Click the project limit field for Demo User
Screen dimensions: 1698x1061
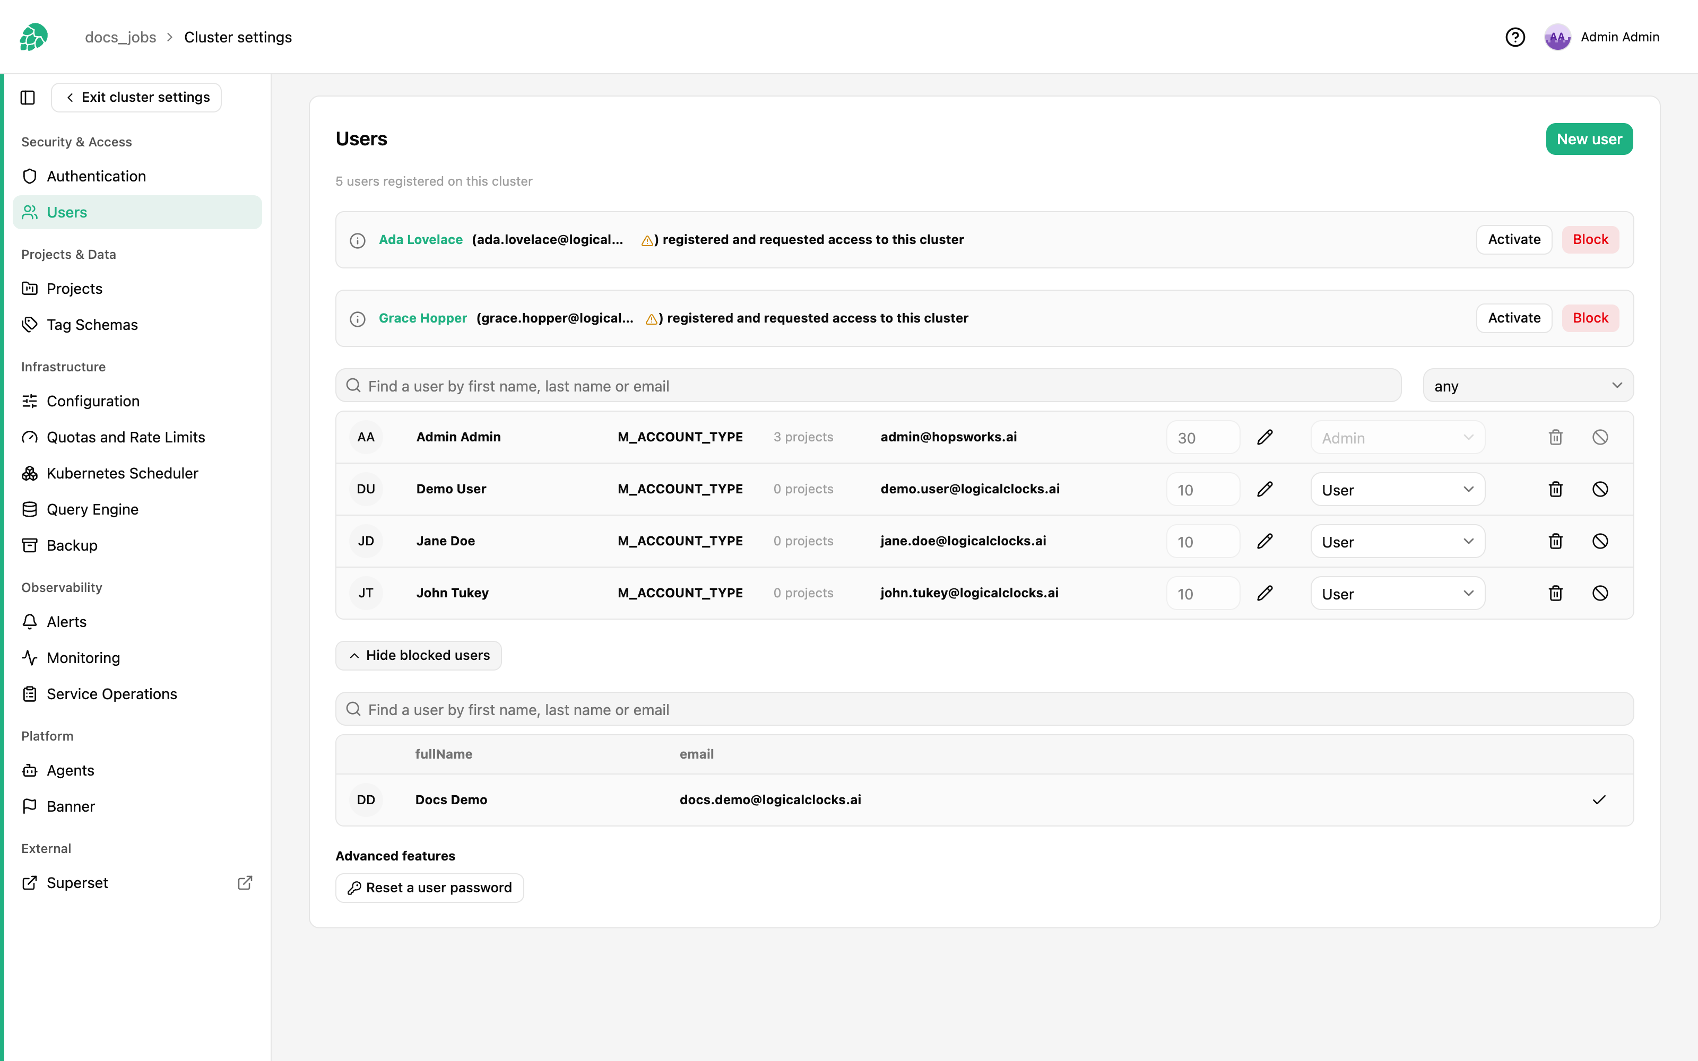point(1202,489)
